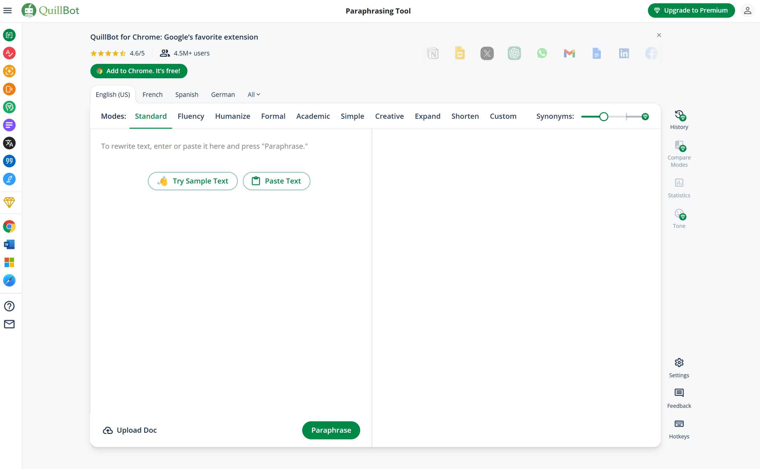Open the Plagiarism Checker sidebar icon

coord(9,89)
